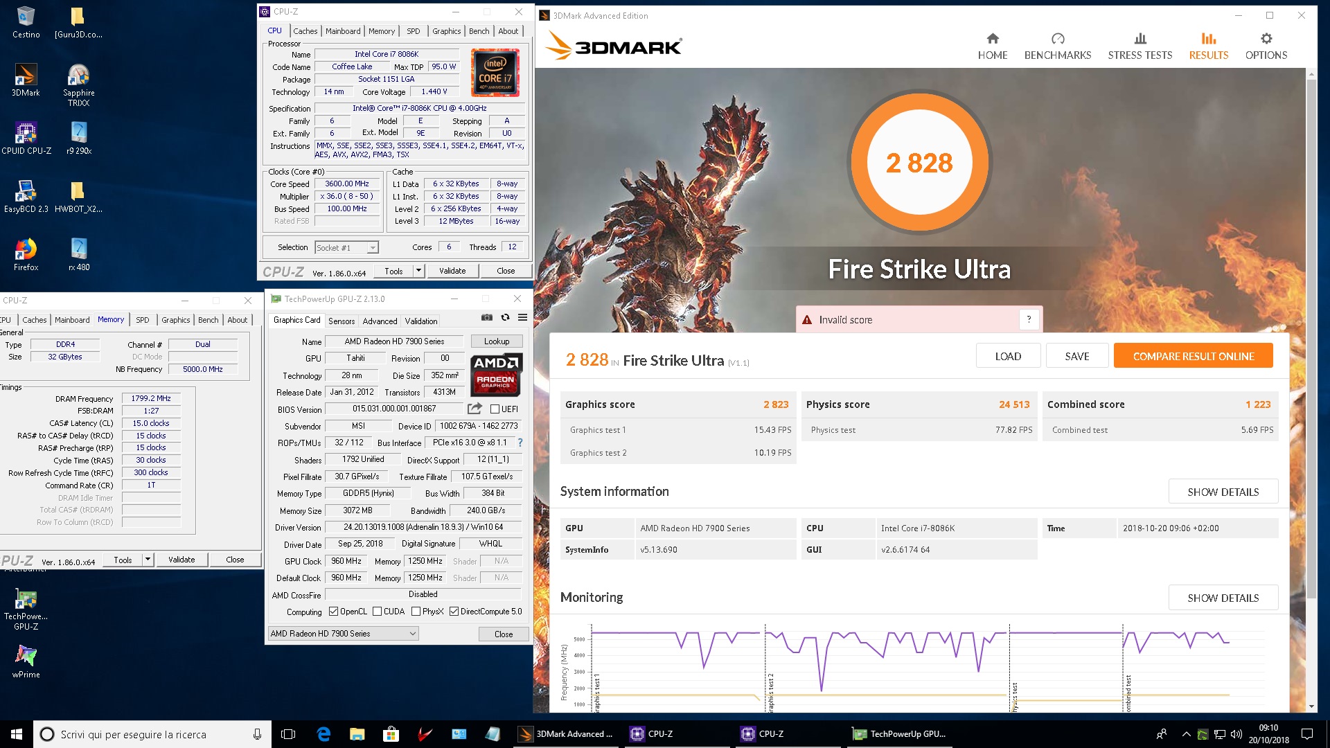
Task: Switch to Caches tab in top CPU-Z
Action: [x=305, y=31]
